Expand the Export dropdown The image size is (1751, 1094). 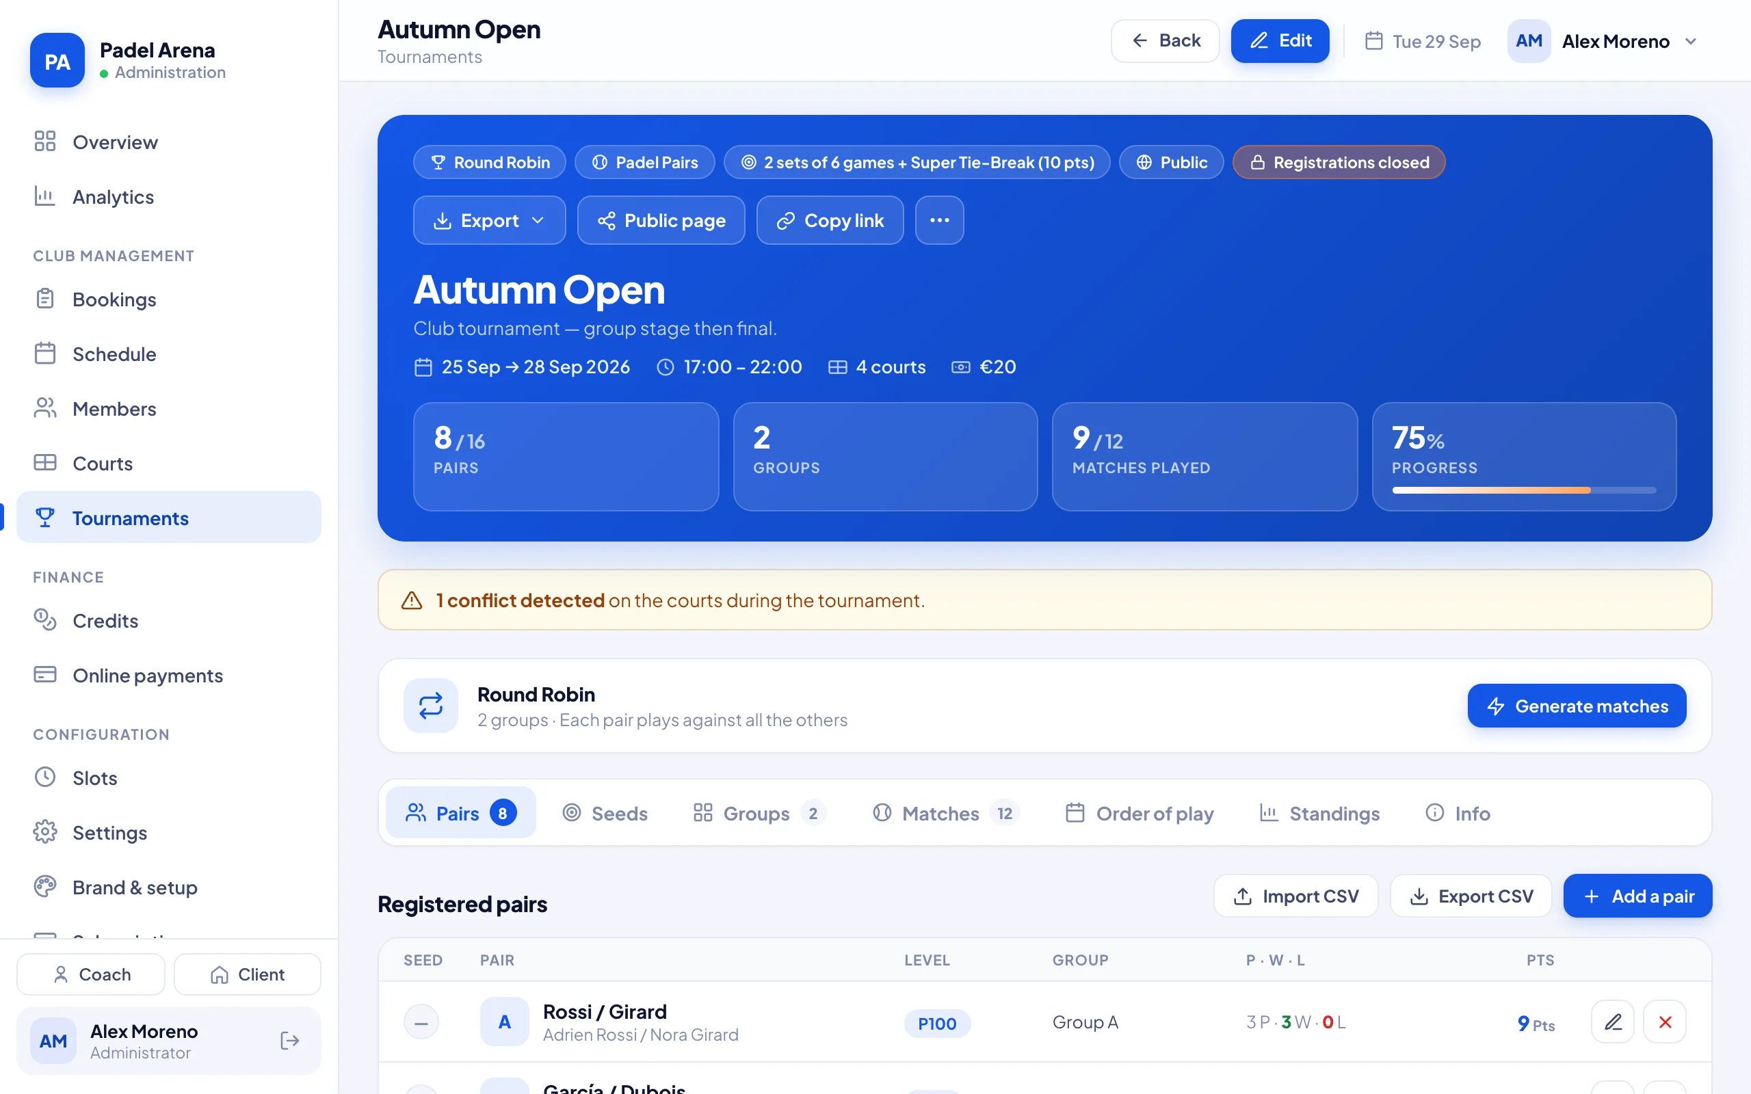pos(489,220)
